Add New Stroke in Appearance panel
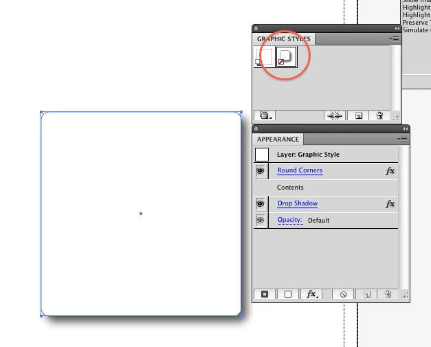Screen dimensions: 431x347 (x=265, y=294)
